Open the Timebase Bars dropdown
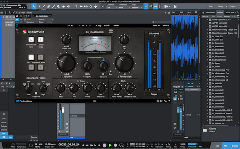The width and height of the screenshot is (240, 149). pos(124,8)
